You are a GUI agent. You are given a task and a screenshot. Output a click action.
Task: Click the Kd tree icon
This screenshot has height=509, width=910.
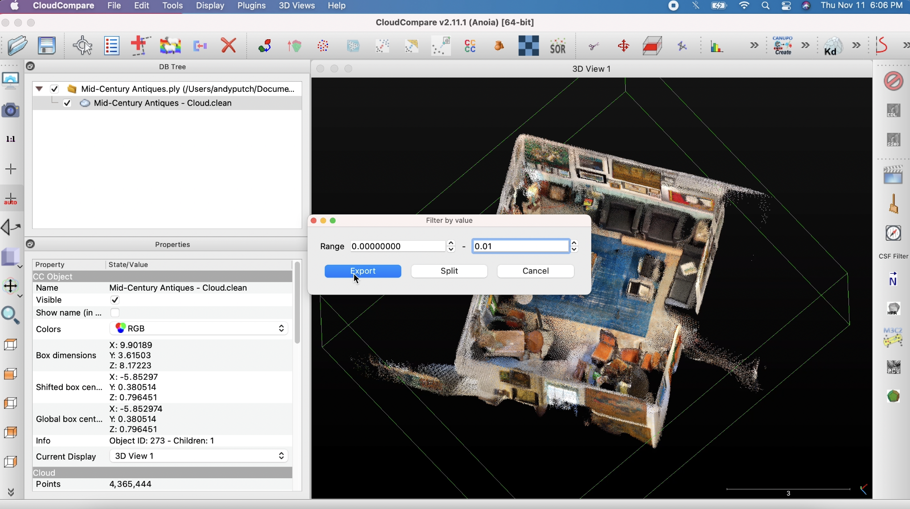tap(833, 46)
